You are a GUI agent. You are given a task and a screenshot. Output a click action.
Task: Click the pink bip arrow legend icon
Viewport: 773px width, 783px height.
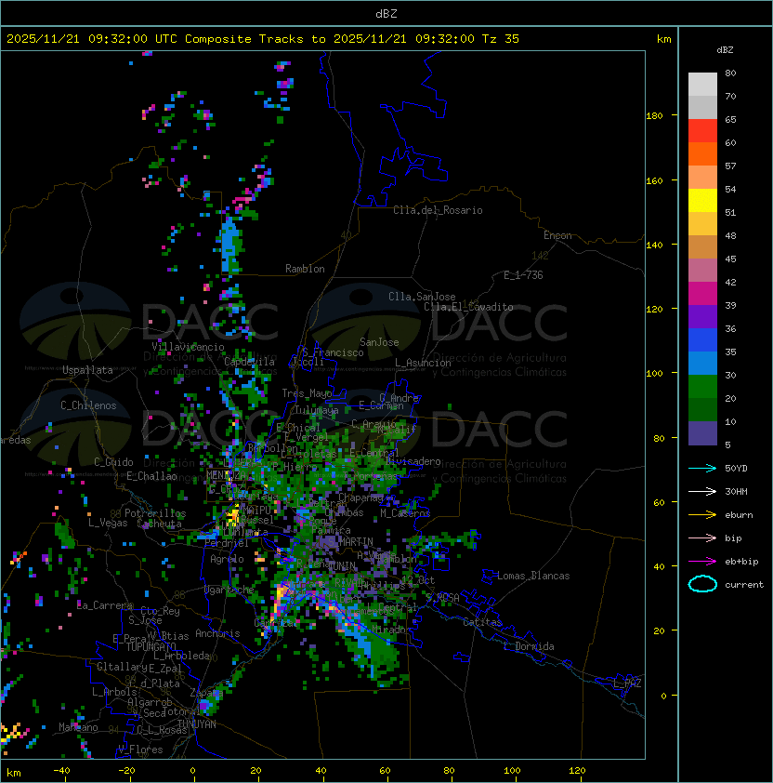[x=702, y=537]
